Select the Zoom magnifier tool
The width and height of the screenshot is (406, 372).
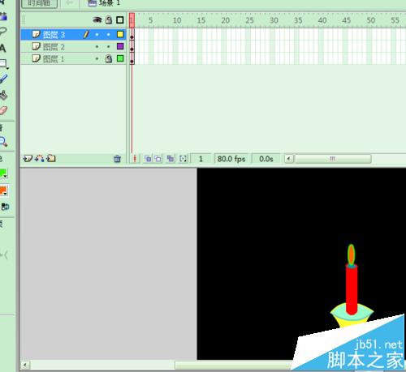tap(3, 142)
